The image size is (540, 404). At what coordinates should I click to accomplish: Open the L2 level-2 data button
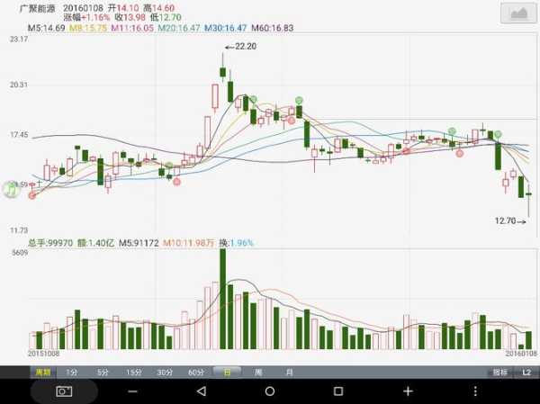(x=526, y=373)
